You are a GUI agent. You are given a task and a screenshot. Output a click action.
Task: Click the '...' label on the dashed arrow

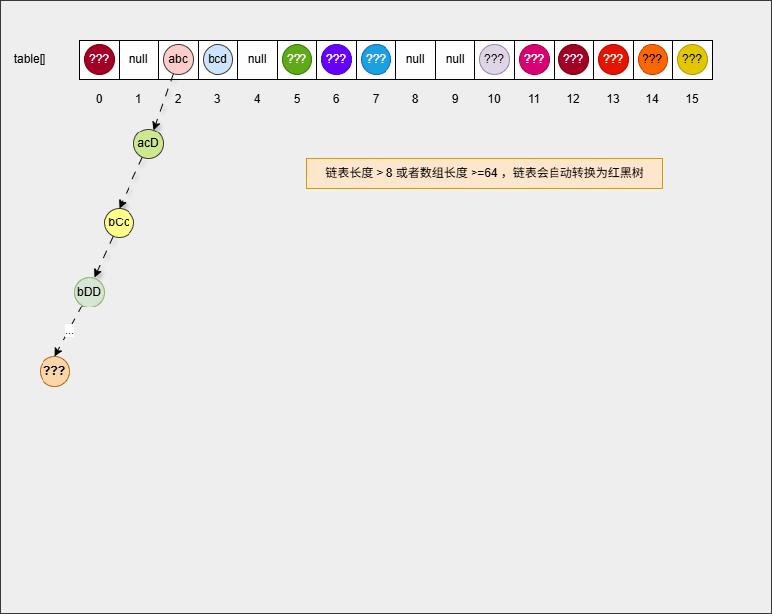pyautogui.click(x=69, y=330)
